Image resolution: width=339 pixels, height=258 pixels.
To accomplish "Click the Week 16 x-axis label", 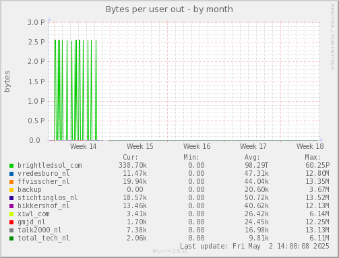I will (x=197, y=147).
